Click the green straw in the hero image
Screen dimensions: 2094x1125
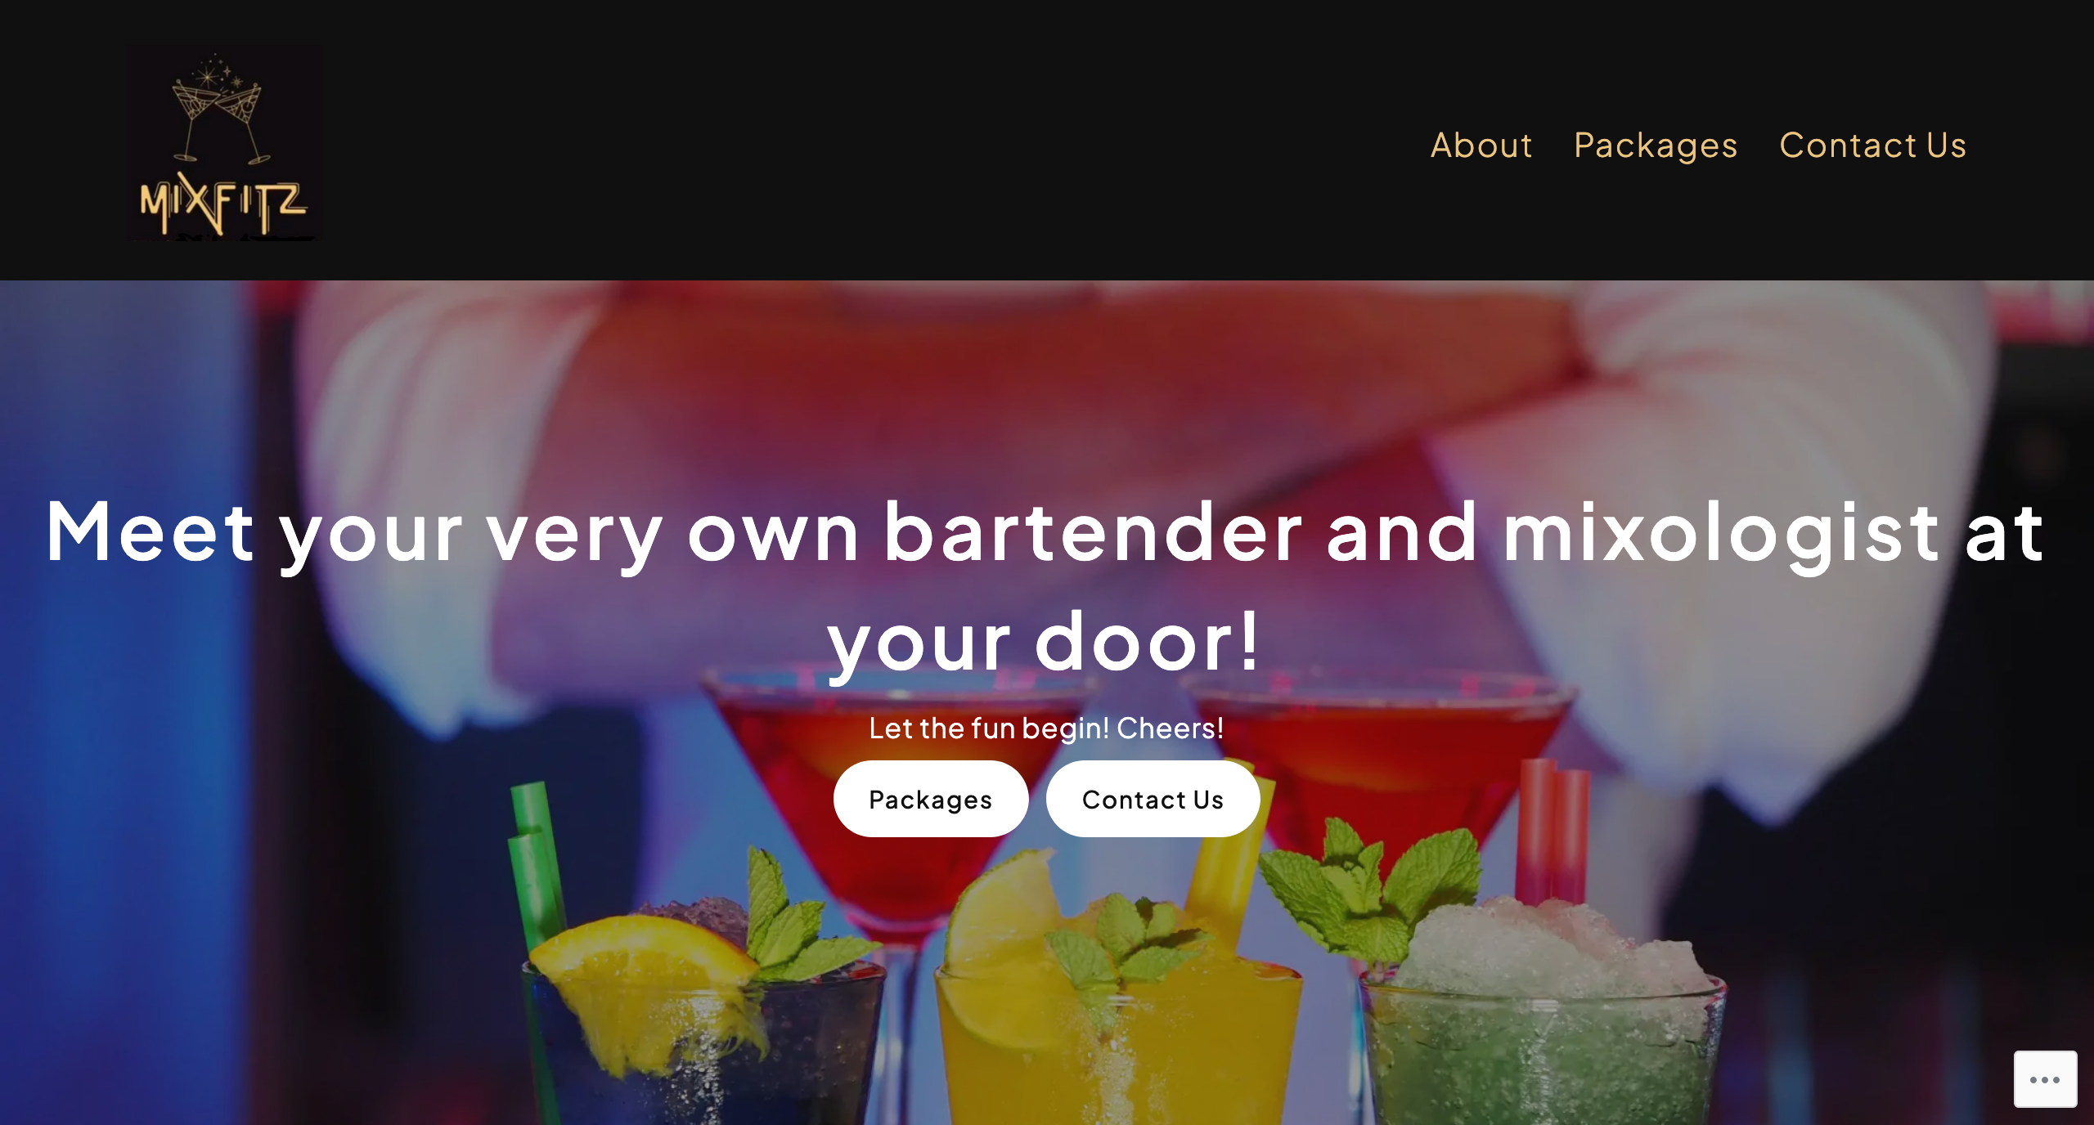(536, 867)
